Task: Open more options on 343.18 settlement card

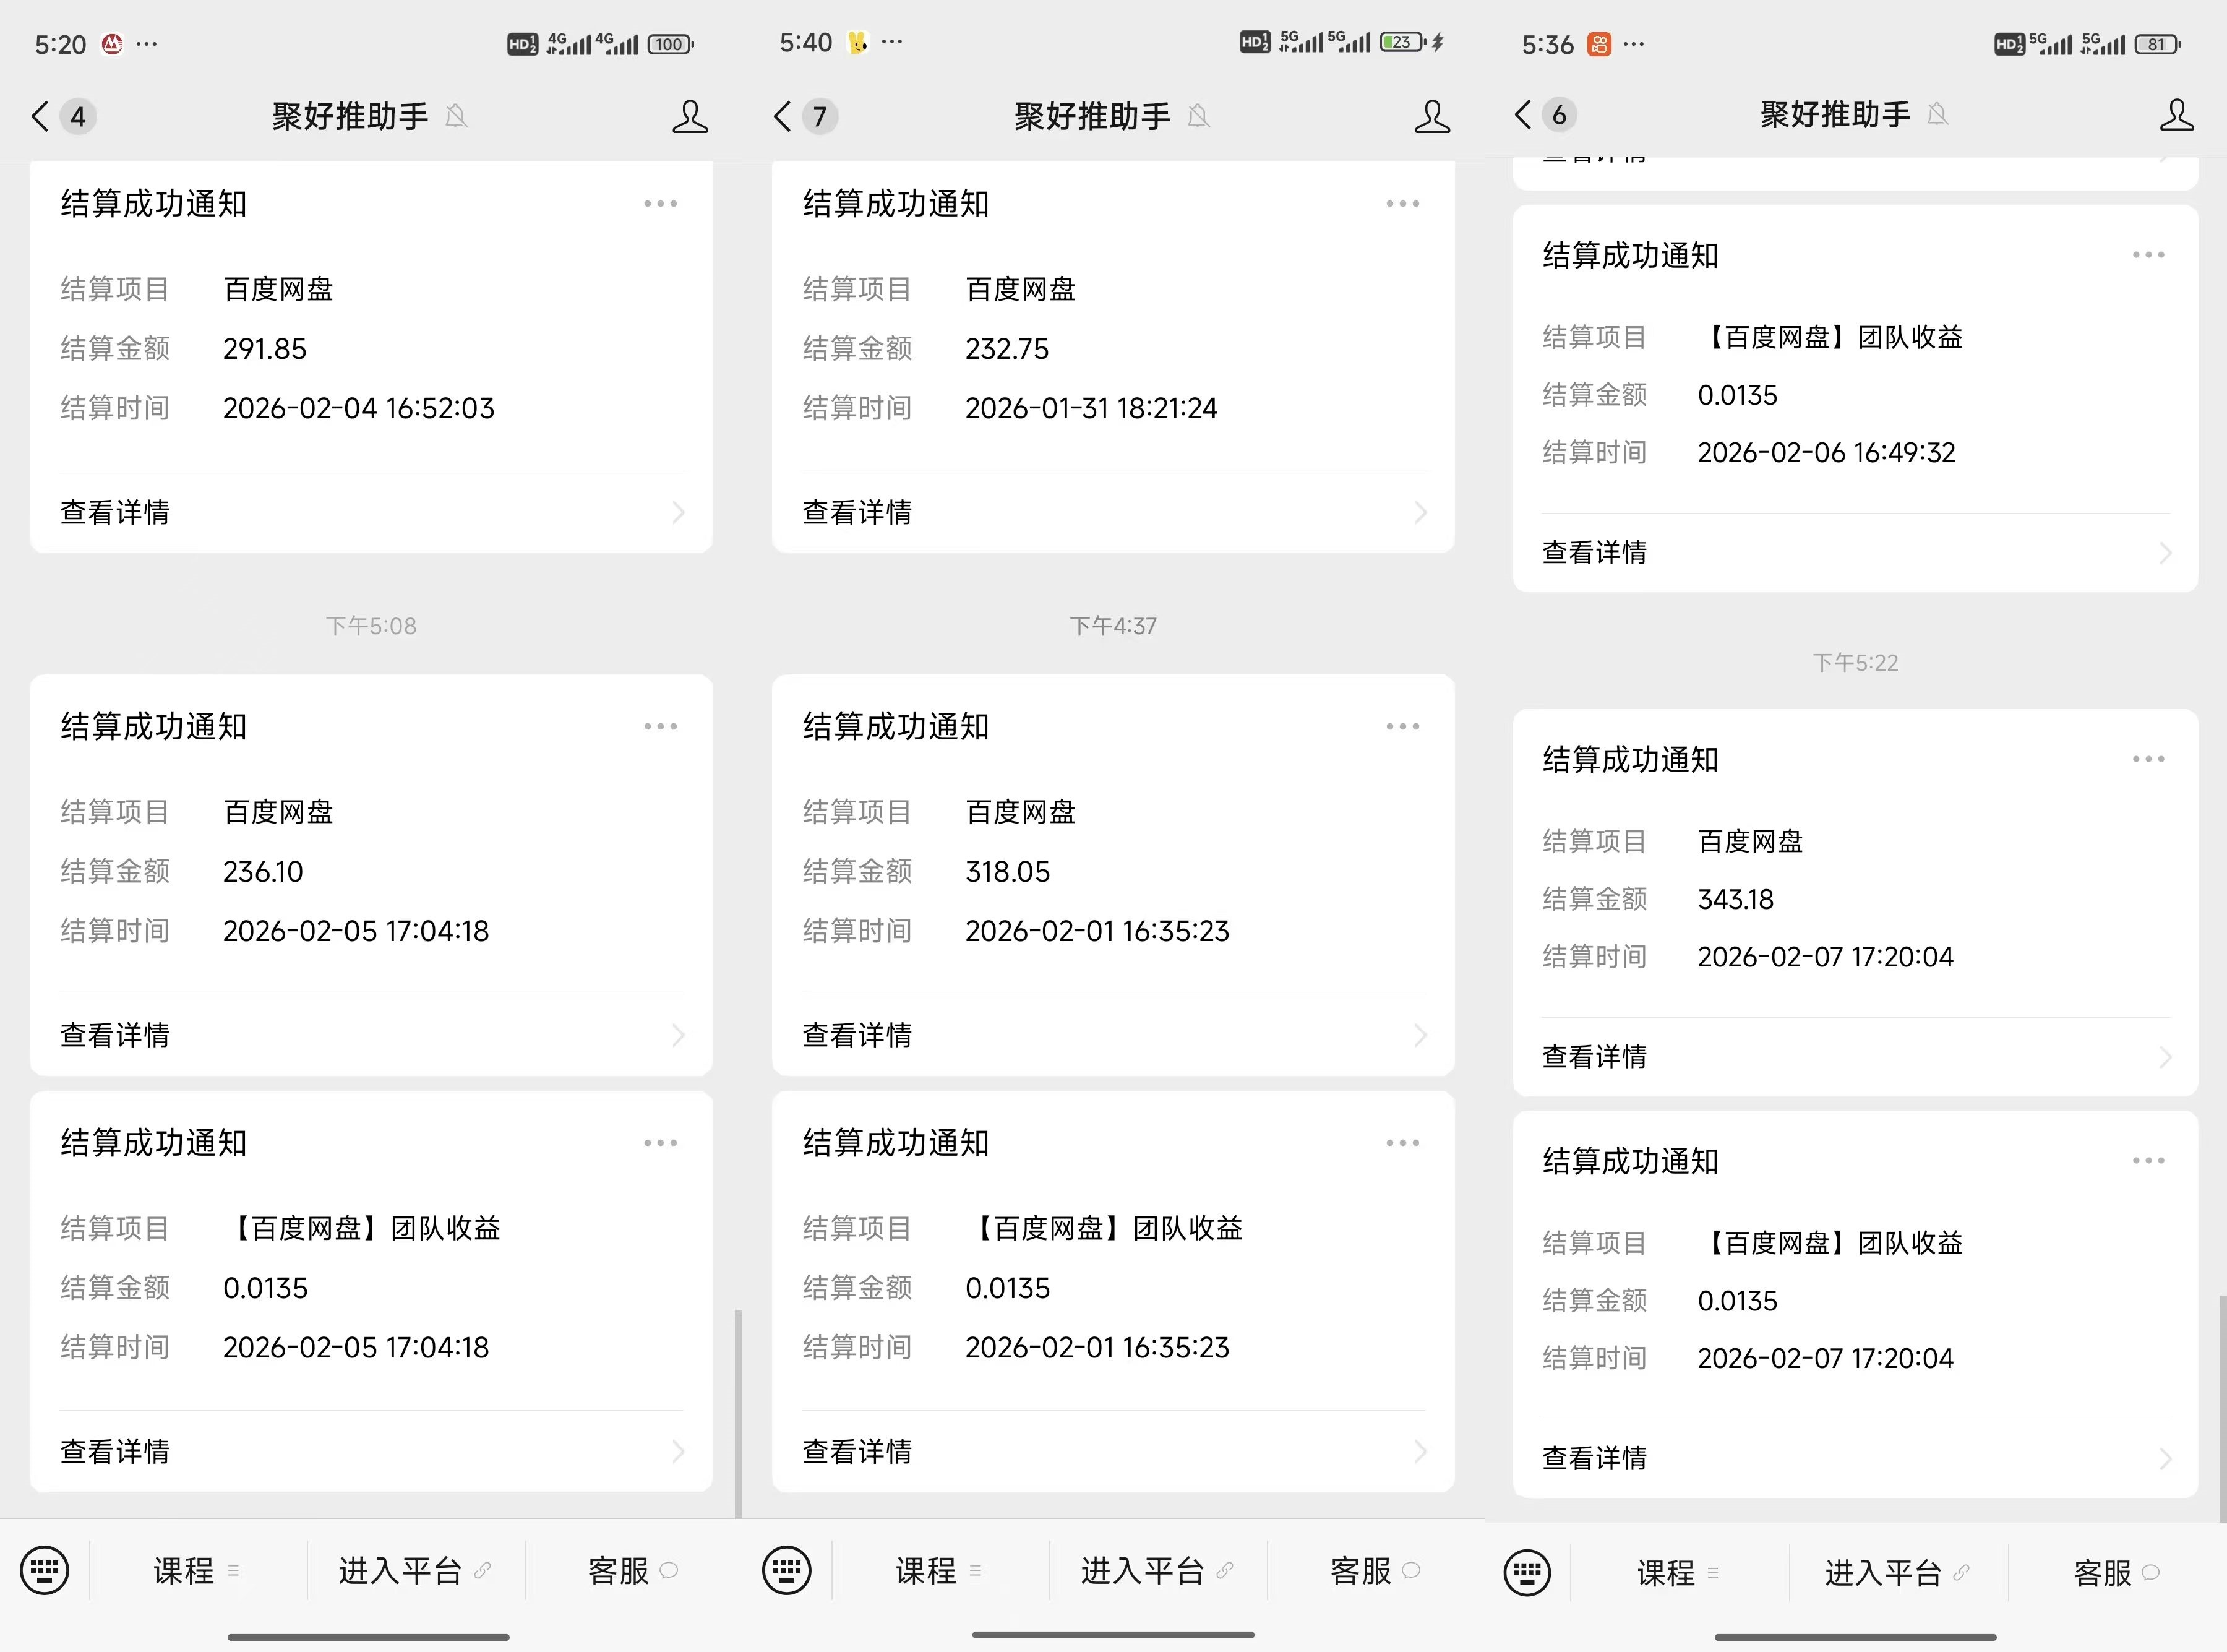Action: click(2148, 759)
